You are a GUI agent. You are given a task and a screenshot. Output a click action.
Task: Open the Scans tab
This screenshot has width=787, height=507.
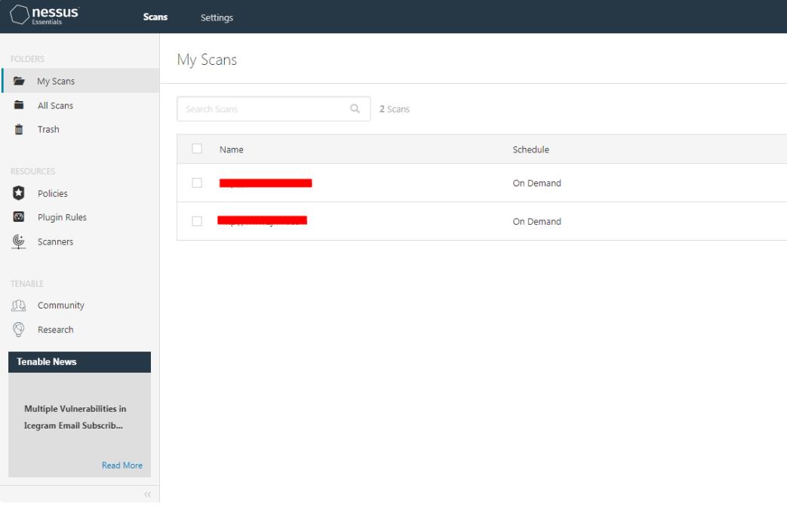[155, 17]
